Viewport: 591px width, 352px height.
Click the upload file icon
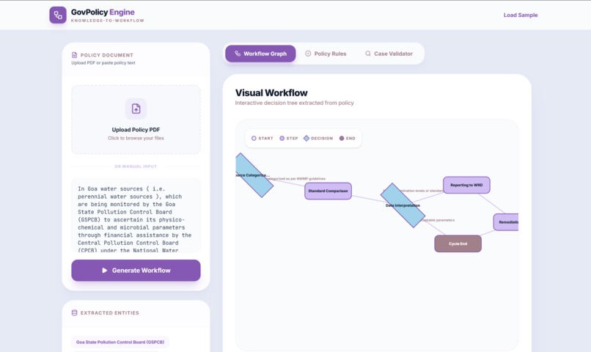pos(136,109)
